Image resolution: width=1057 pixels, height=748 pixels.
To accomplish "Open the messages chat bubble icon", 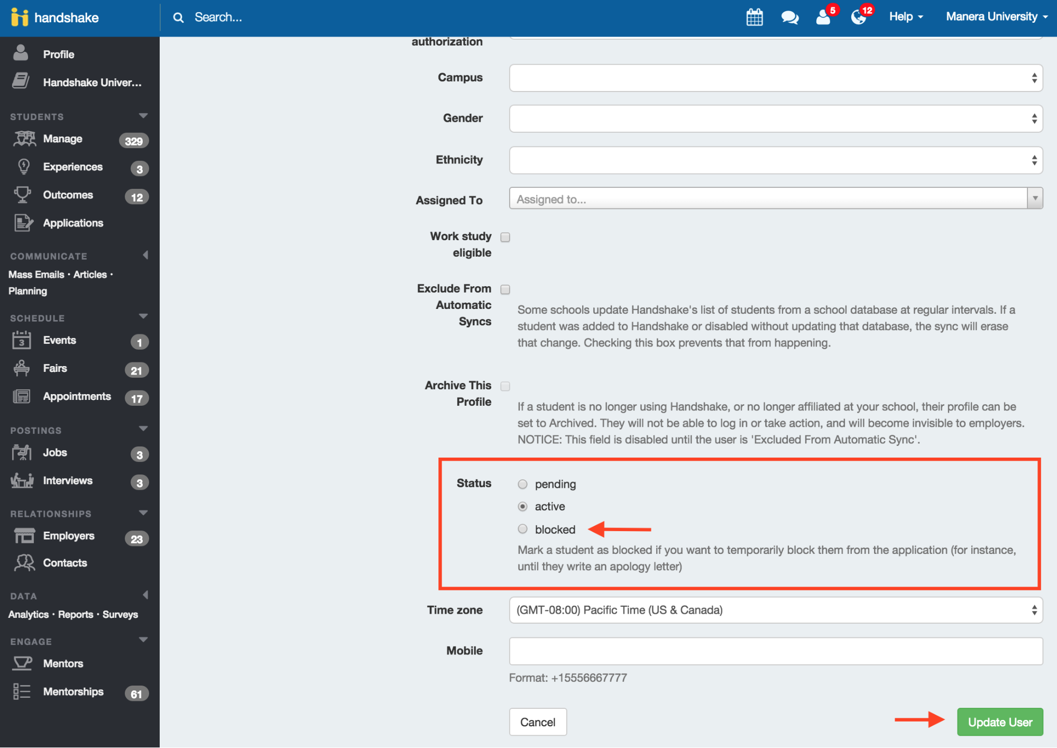I will [789, 17].
